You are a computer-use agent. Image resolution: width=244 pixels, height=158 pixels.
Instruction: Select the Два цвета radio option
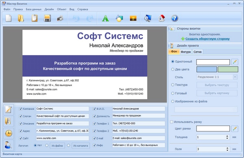point(172,69)
